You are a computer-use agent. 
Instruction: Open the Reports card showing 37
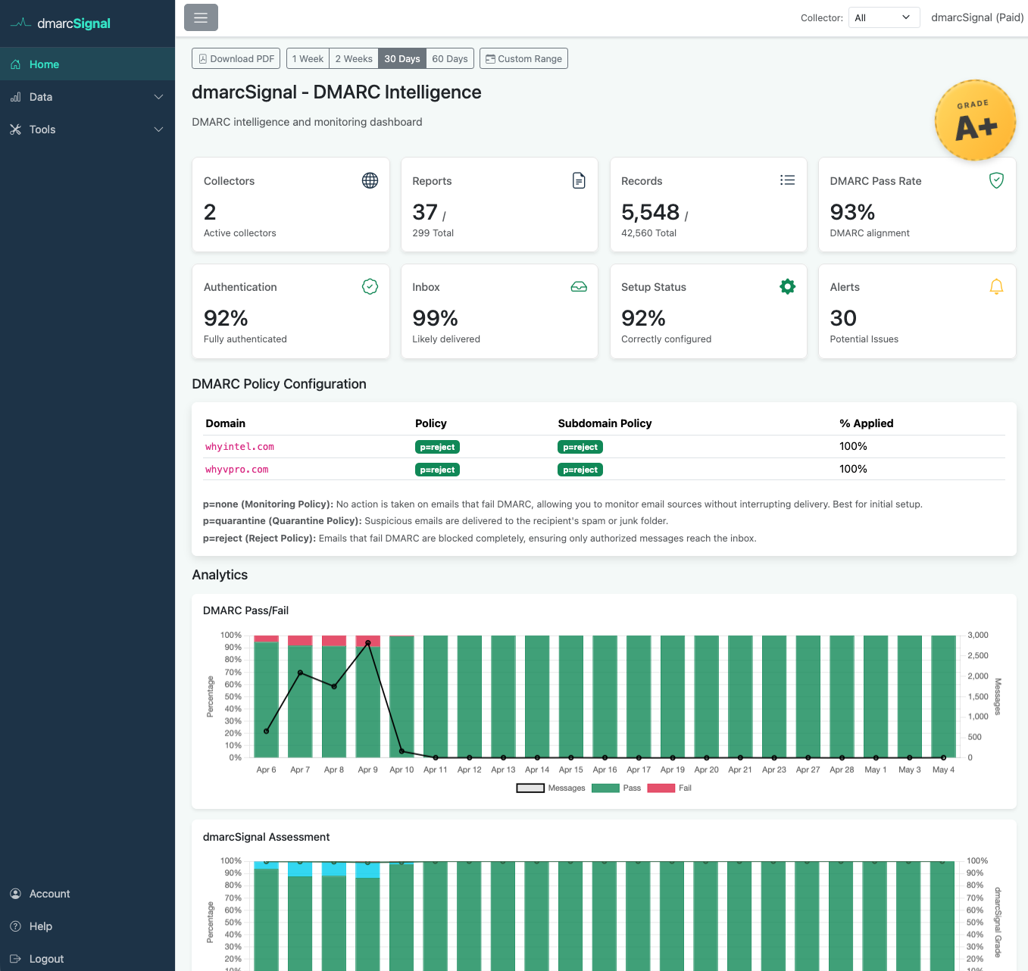click(x=499, y=205)
